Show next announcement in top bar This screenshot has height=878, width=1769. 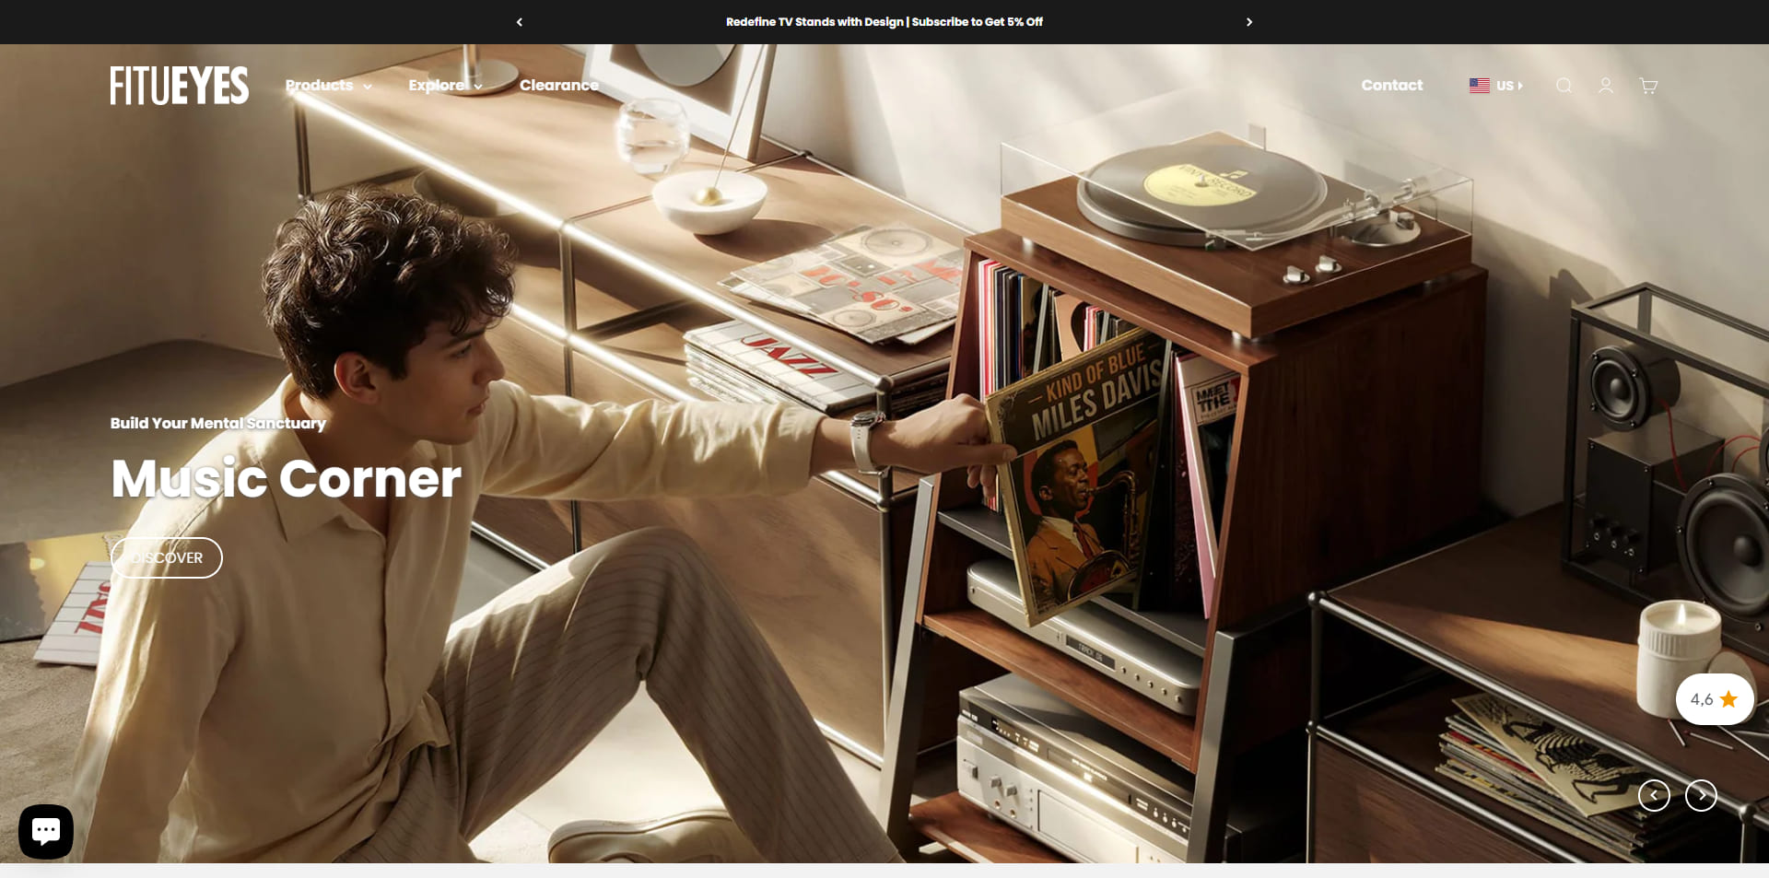pyautogui.click(x=1249, y=22)
